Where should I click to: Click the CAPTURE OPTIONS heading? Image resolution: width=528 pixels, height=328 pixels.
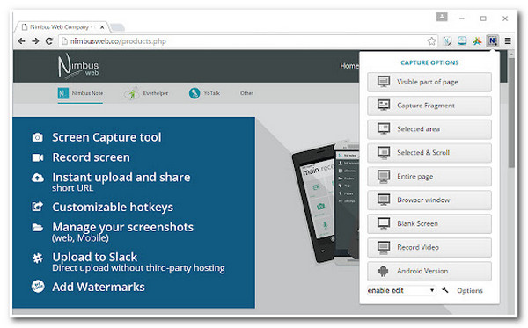(429, 62)
